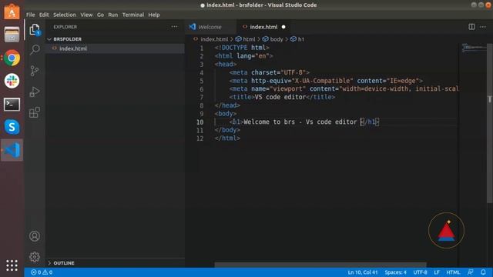Open the Extensions view
The width and height of the screenshot is (493, 277).
[35, 112]
